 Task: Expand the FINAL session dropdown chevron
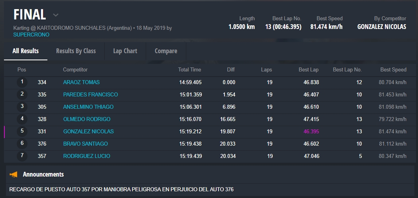pos(56,15)
